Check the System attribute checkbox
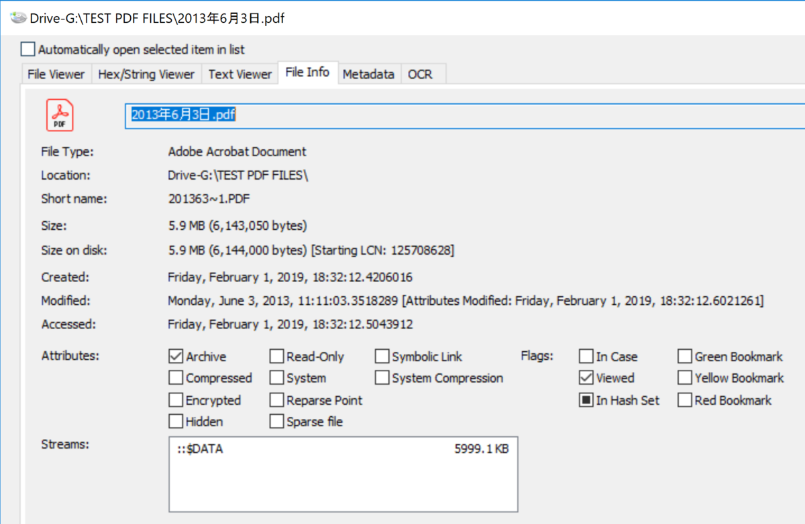This screenshot has height=524, width=805. tap(276, 378)
